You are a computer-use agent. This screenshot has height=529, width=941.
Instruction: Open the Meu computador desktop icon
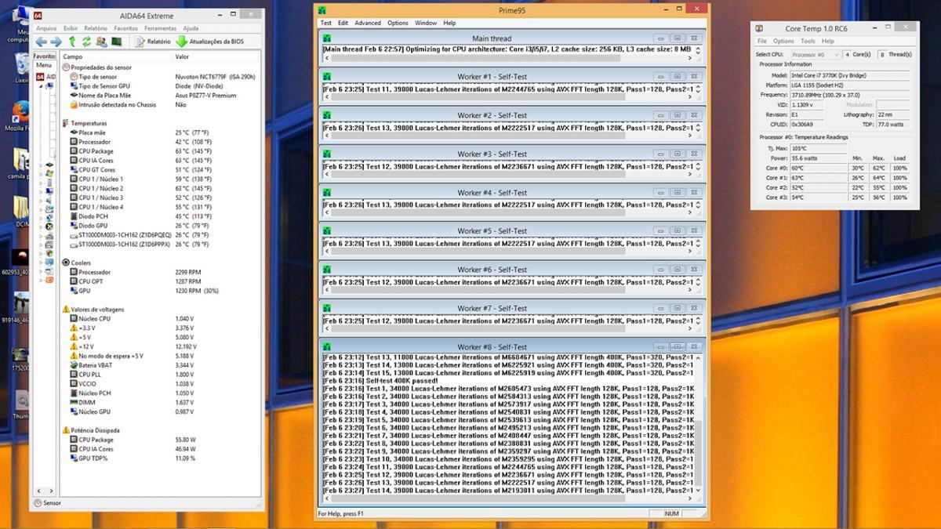(x=19, y=24)
